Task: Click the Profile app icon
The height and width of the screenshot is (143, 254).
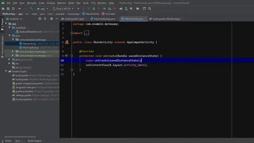Action: (x=104, y=9)
